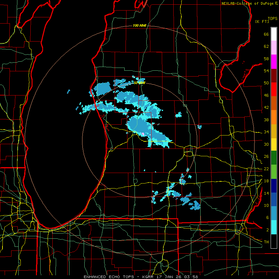Click the "58" legend value
The image size is (279, 279).
(x=266, y=59)
